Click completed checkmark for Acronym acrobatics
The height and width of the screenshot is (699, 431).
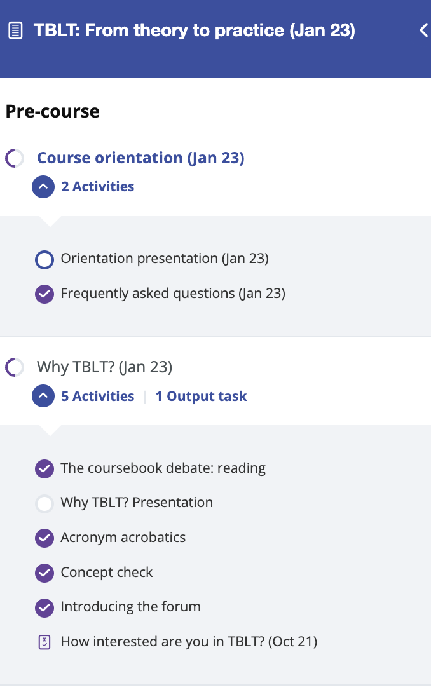pyautogui.click(x=44, y=538)
